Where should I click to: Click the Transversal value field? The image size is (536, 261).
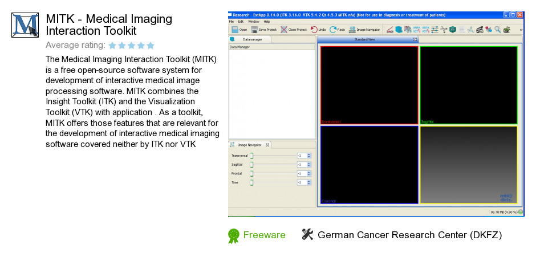(302, 156)
